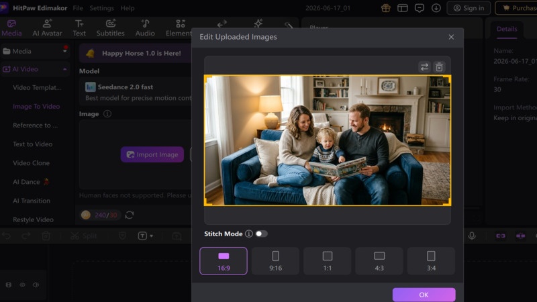Open the AI Avatar tool
Screen dimensions: 537x302
pos(47,28)
